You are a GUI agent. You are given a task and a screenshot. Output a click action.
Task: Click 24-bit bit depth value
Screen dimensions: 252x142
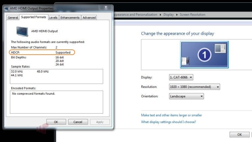pos(59,64)
